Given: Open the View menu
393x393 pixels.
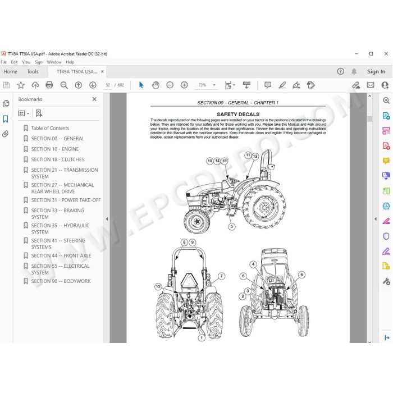Looking at the screenshot, I should pyautogui.click(x=26, y=62).
